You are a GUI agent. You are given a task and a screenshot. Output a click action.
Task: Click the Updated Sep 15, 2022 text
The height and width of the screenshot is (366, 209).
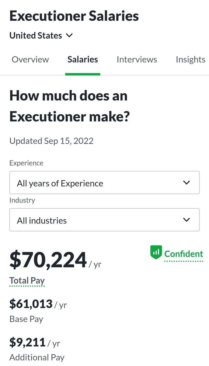coord(51,141)
